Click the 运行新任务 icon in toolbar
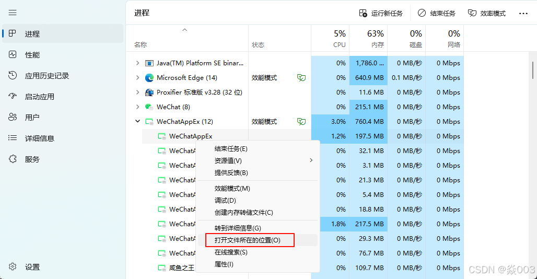Image resolution: width=537 pixels, height=279 pixels. click(x=363, y=13)
